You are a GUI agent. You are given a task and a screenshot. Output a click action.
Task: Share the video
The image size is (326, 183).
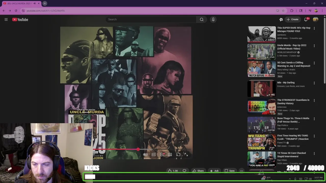(x=198, y=171)
